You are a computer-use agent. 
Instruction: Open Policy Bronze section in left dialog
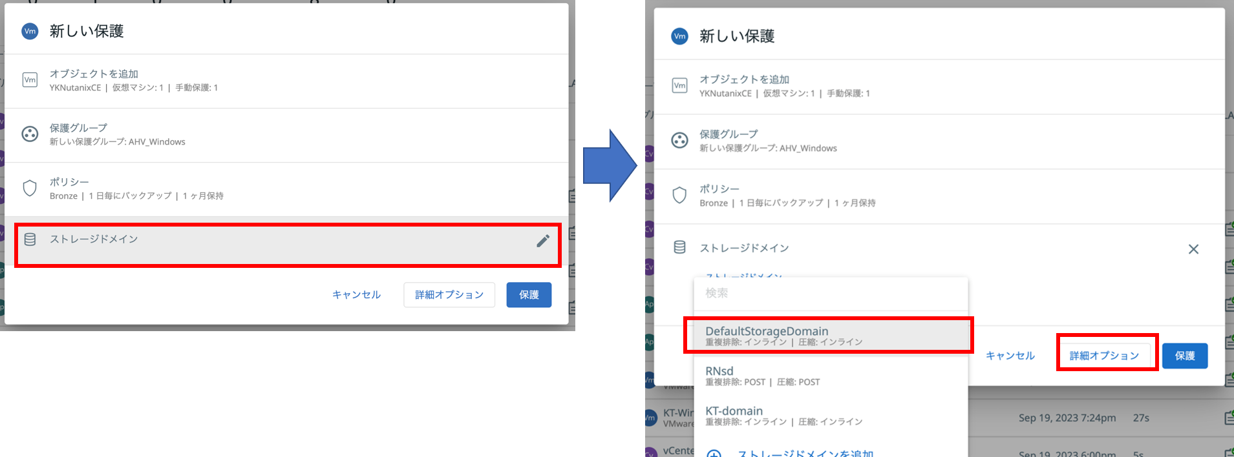(286, 189)
